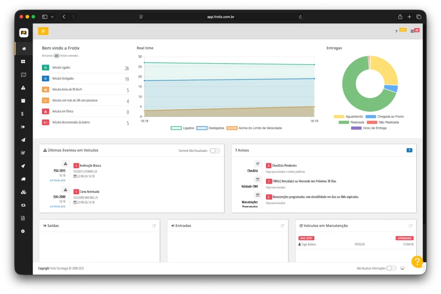Screen dimensions: 441x294
Task: Toggle Acima do Limite de Velocidade legend
Action: click(254, 128)
